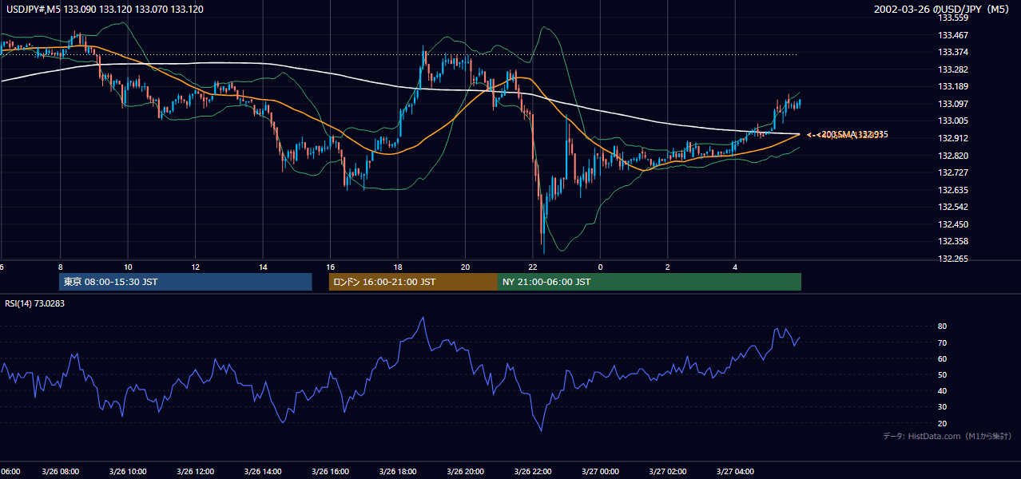The height and width of the screenshot is (479, 1021).
Task: Click the 3/26 12:00 bottom time label
Action: tap(196, 471)
